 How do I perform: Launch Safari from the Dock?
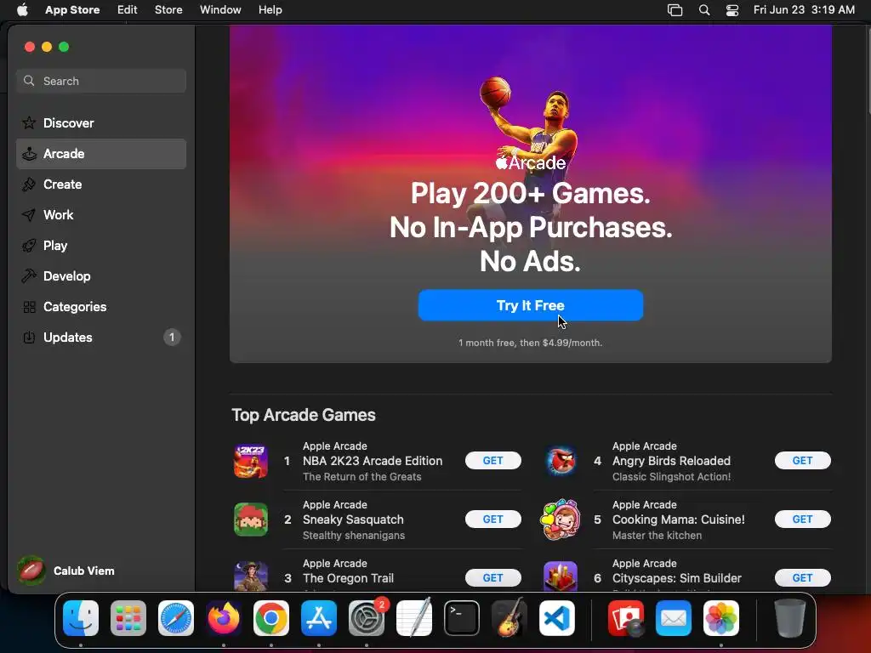(x=176, y=618)
